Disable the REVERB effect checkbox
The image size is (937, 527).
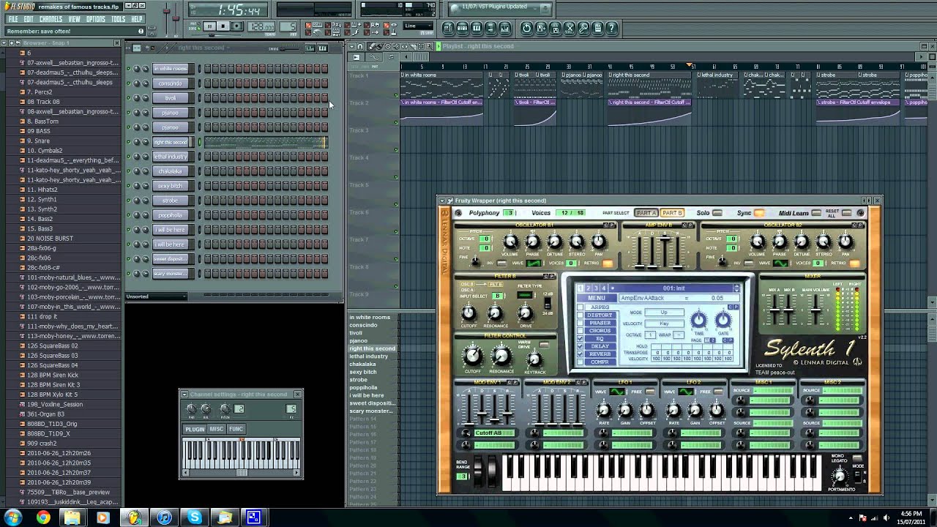tap(581, 354)
